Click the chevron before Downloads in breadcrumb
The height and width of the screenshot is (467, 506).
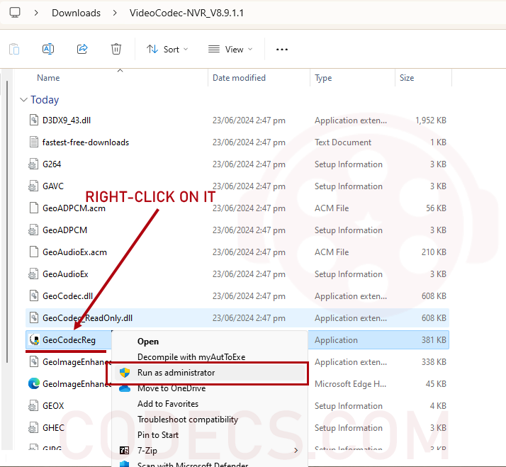36,13
